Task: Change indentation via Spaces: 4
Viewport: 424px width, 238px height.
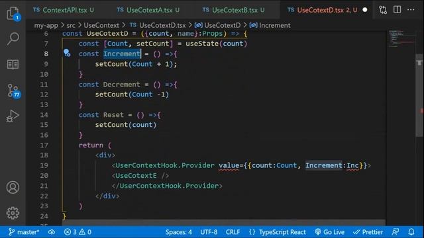Action: pyautogui.click(x=178, y=232)
